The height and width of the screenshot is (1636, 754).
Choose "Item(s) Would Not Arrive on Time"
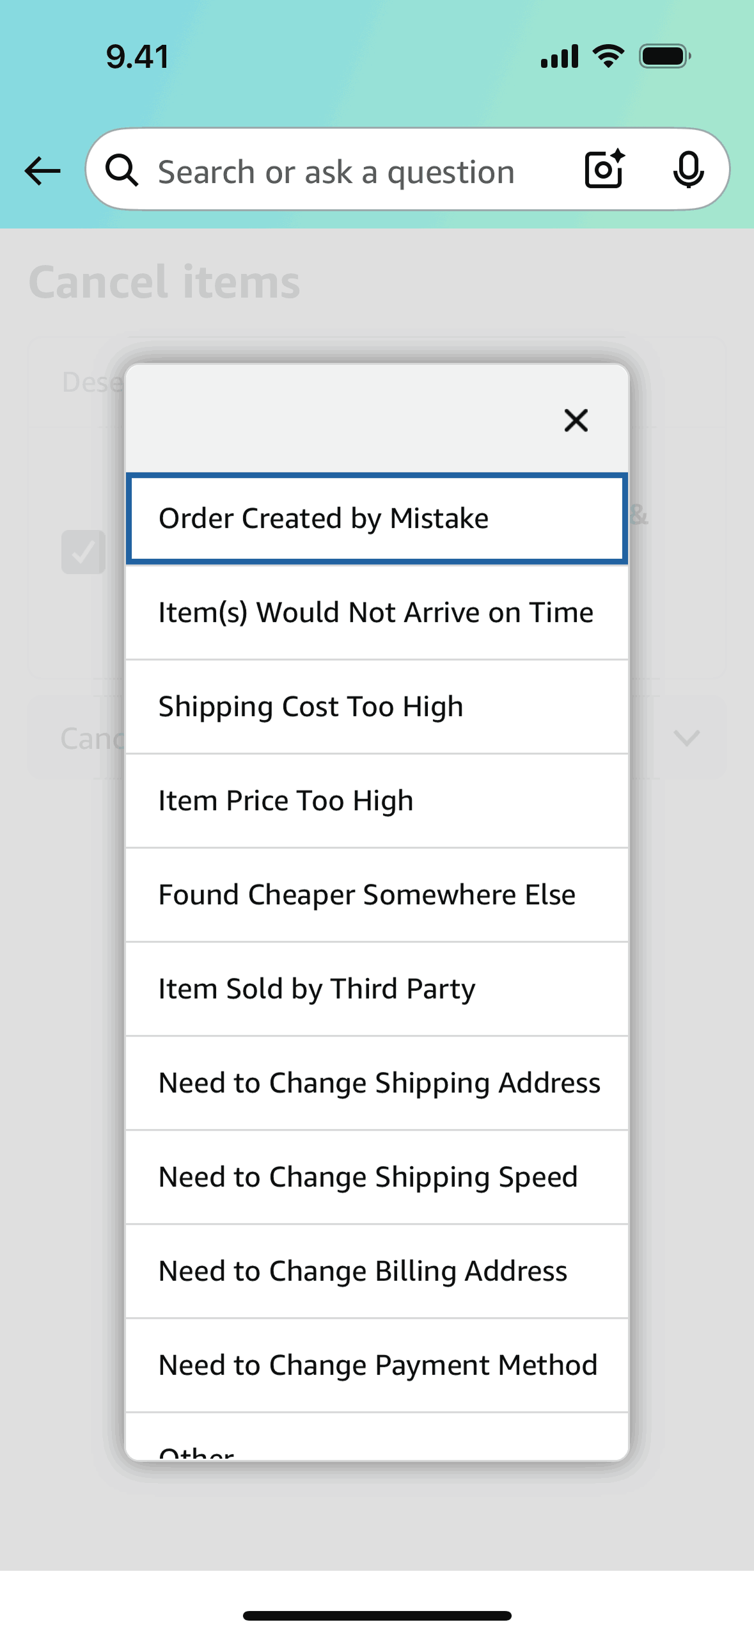click(377, 612)
